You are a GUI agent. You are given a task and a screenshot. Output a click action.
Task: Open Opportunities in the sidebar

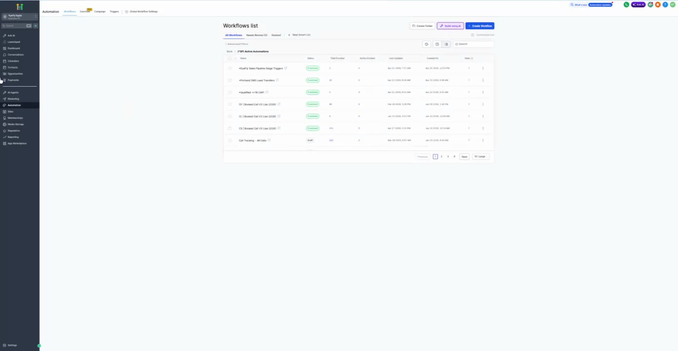click(15, 74)
